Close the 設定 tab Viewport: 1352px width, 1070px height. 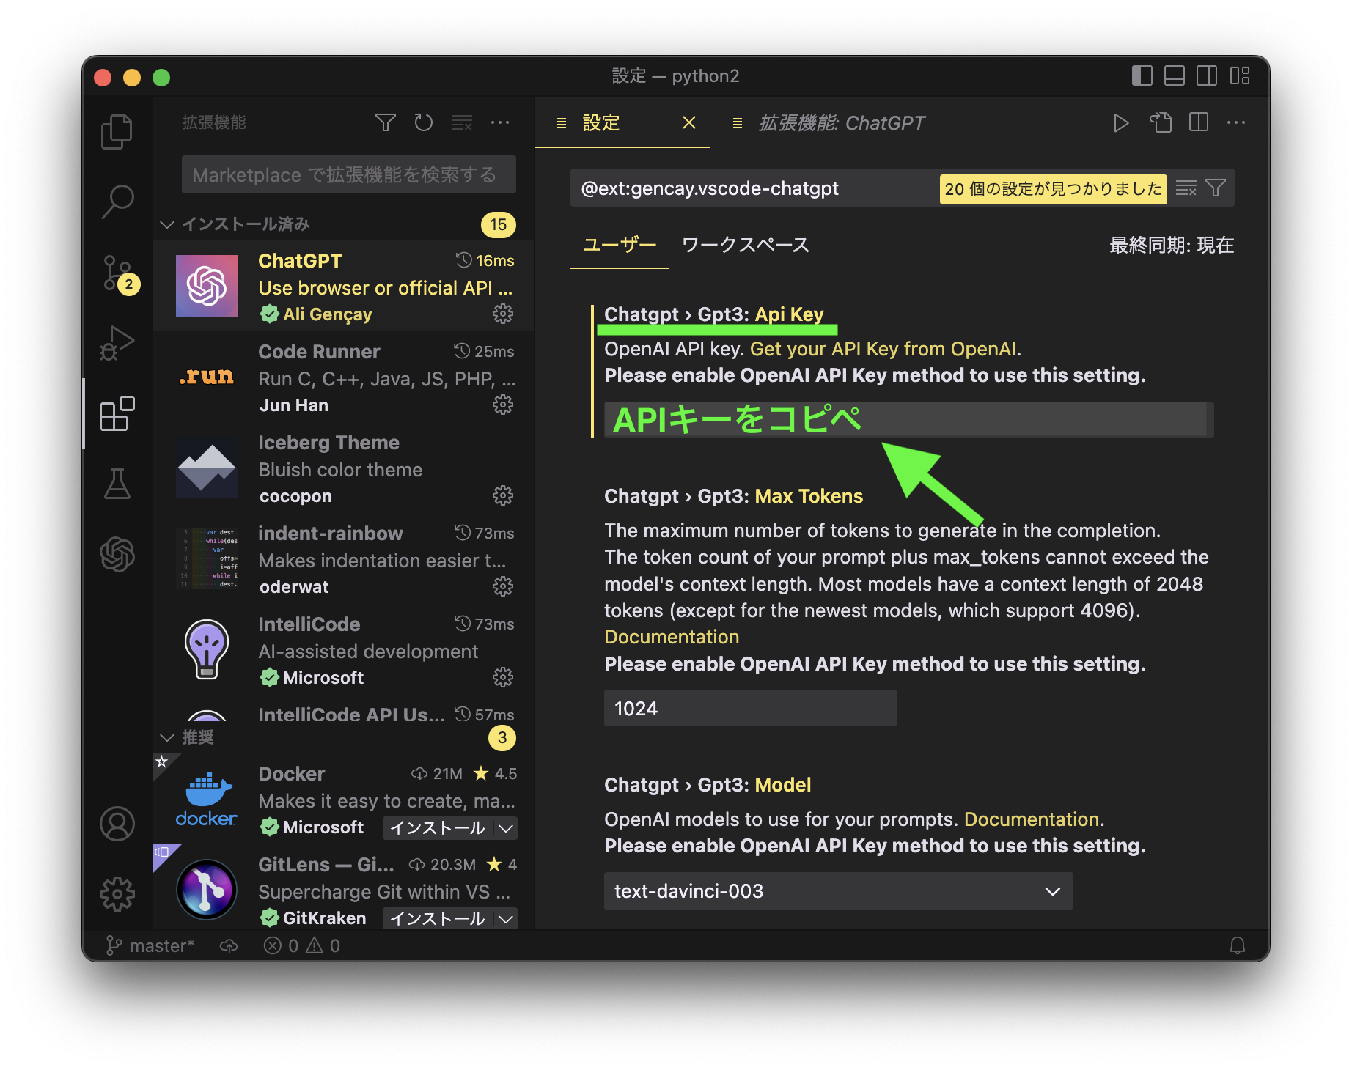click(689, 122)
